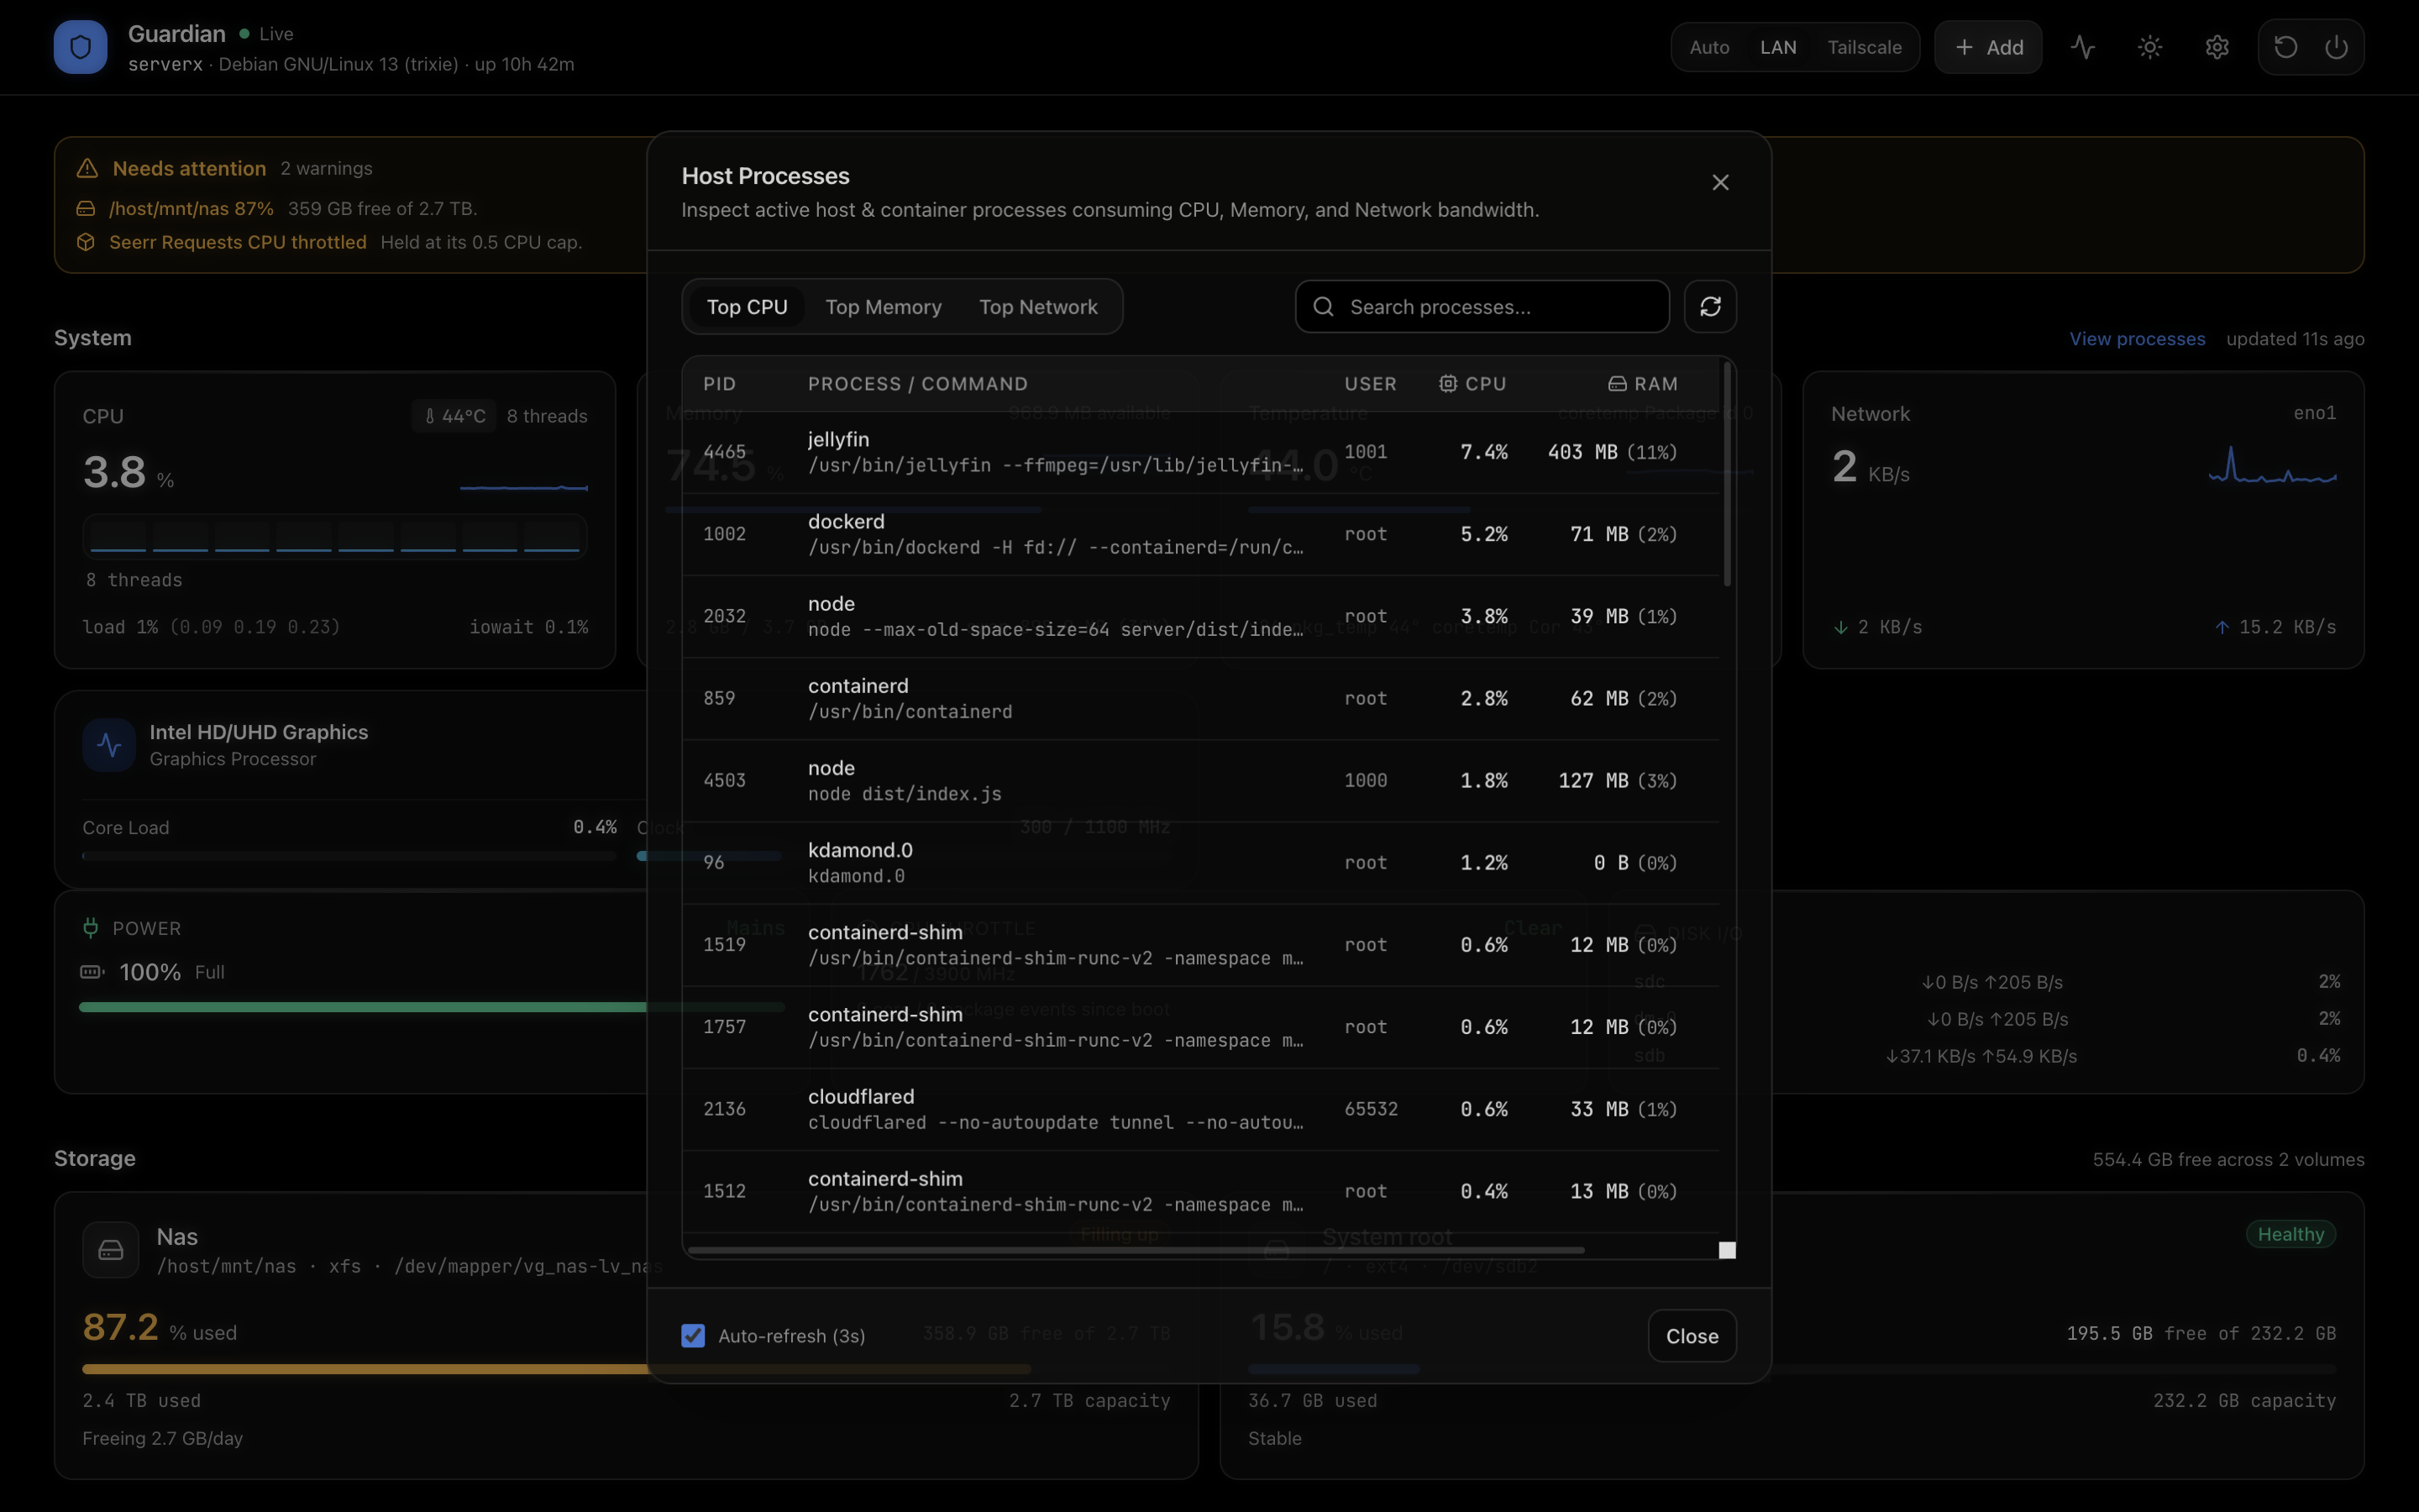Click the Intel HD/UHD Graphics pulse icon

tap(109, 745)
